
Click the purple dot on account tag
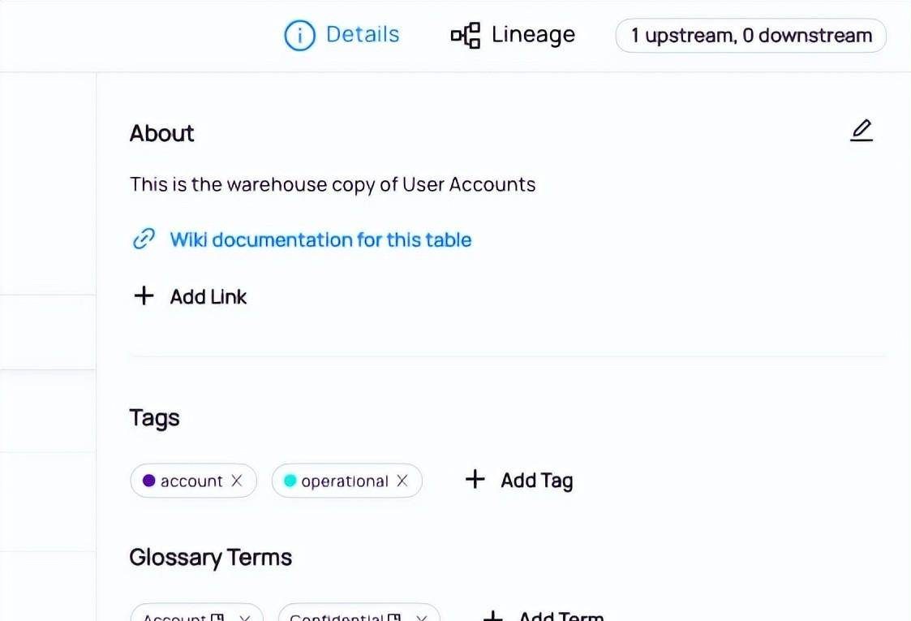(148, 481)
